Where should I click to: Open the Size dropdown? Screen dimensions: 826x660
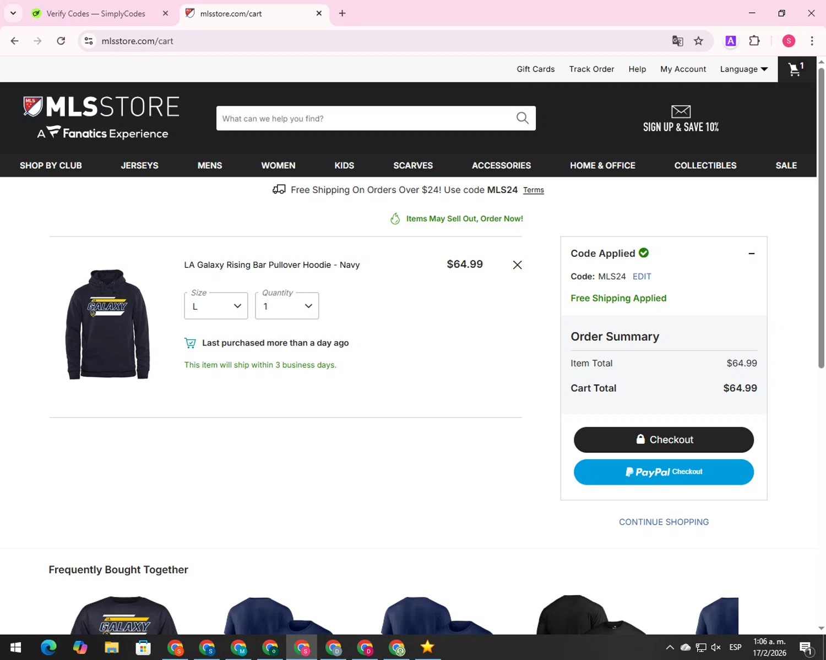pos(216,306)
